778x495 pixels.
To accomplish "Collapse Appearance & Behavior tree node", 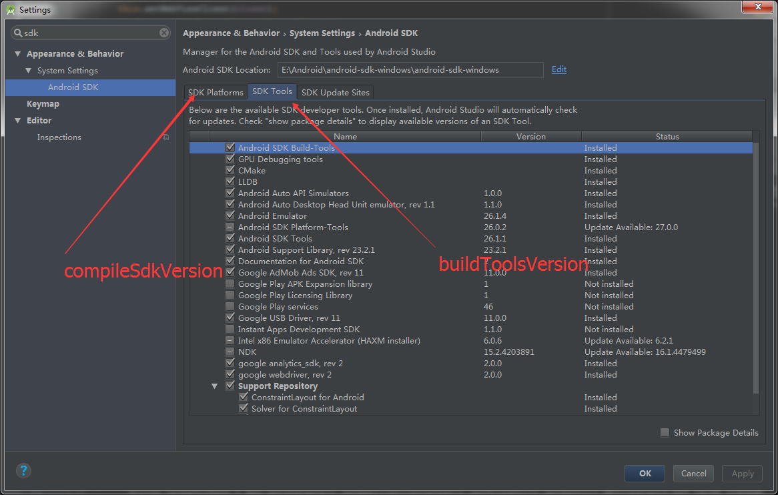I will (18, 53).
